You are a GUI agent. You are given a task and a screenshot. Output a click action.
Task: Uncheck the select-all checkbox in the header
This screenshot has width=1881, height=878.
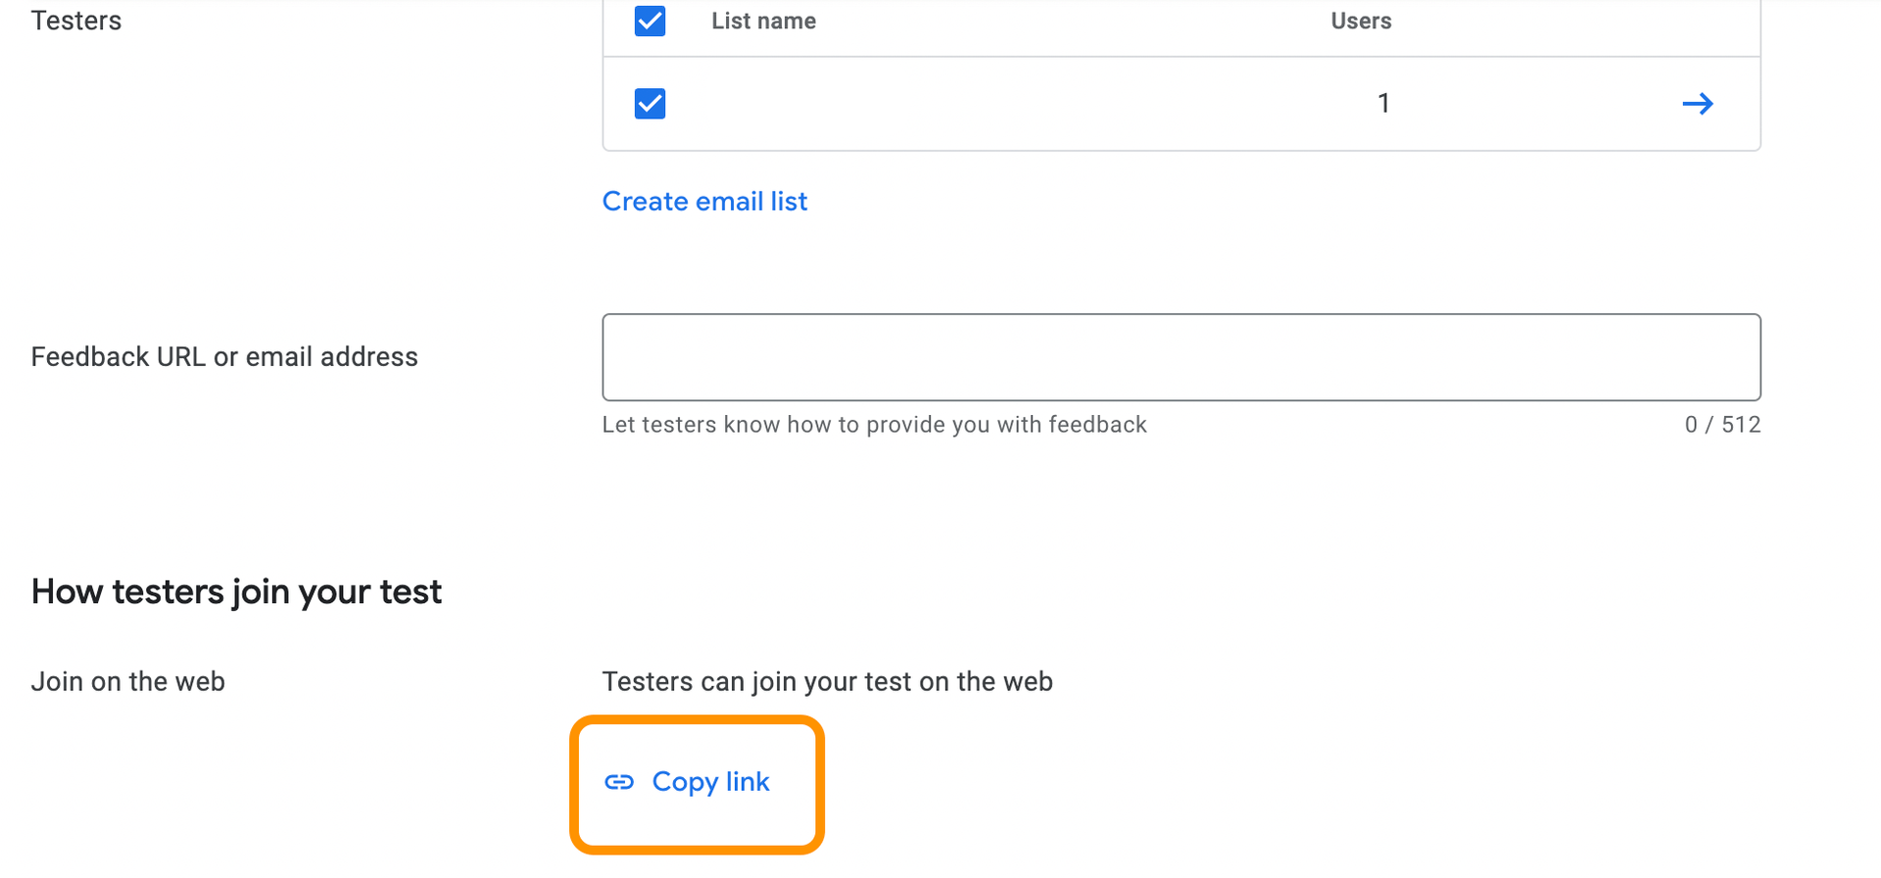pyautogui.click(x=650, y=20)
